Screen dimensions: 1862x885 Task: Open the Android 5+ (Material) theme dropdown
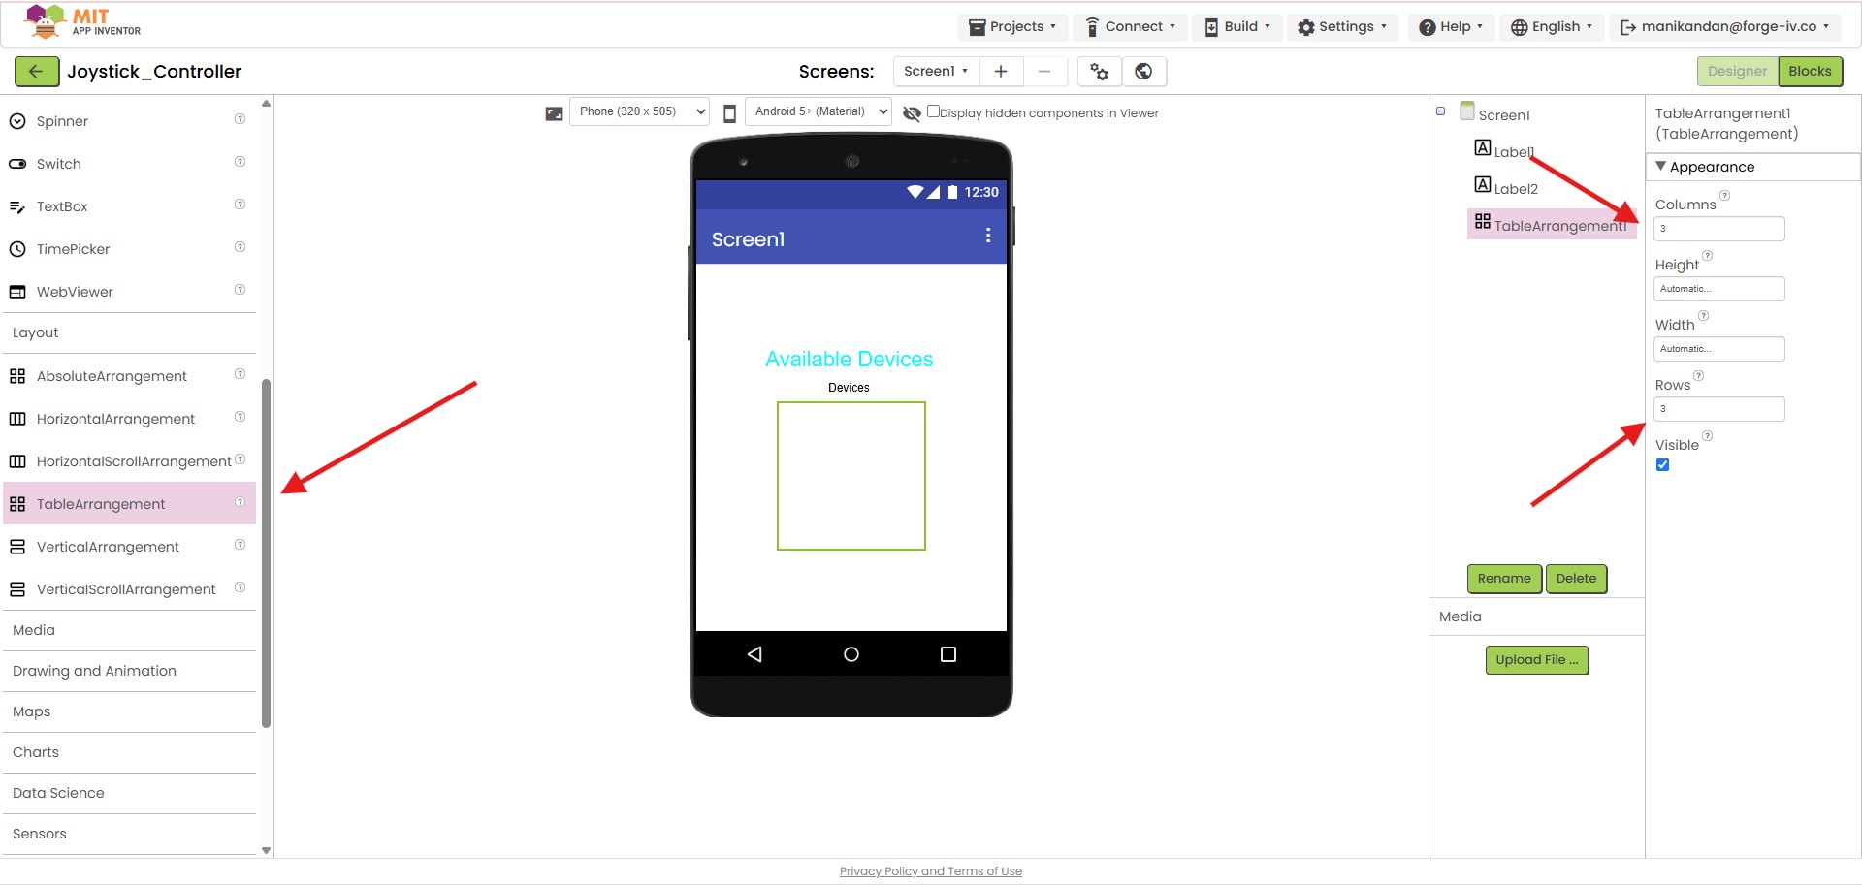819,111
